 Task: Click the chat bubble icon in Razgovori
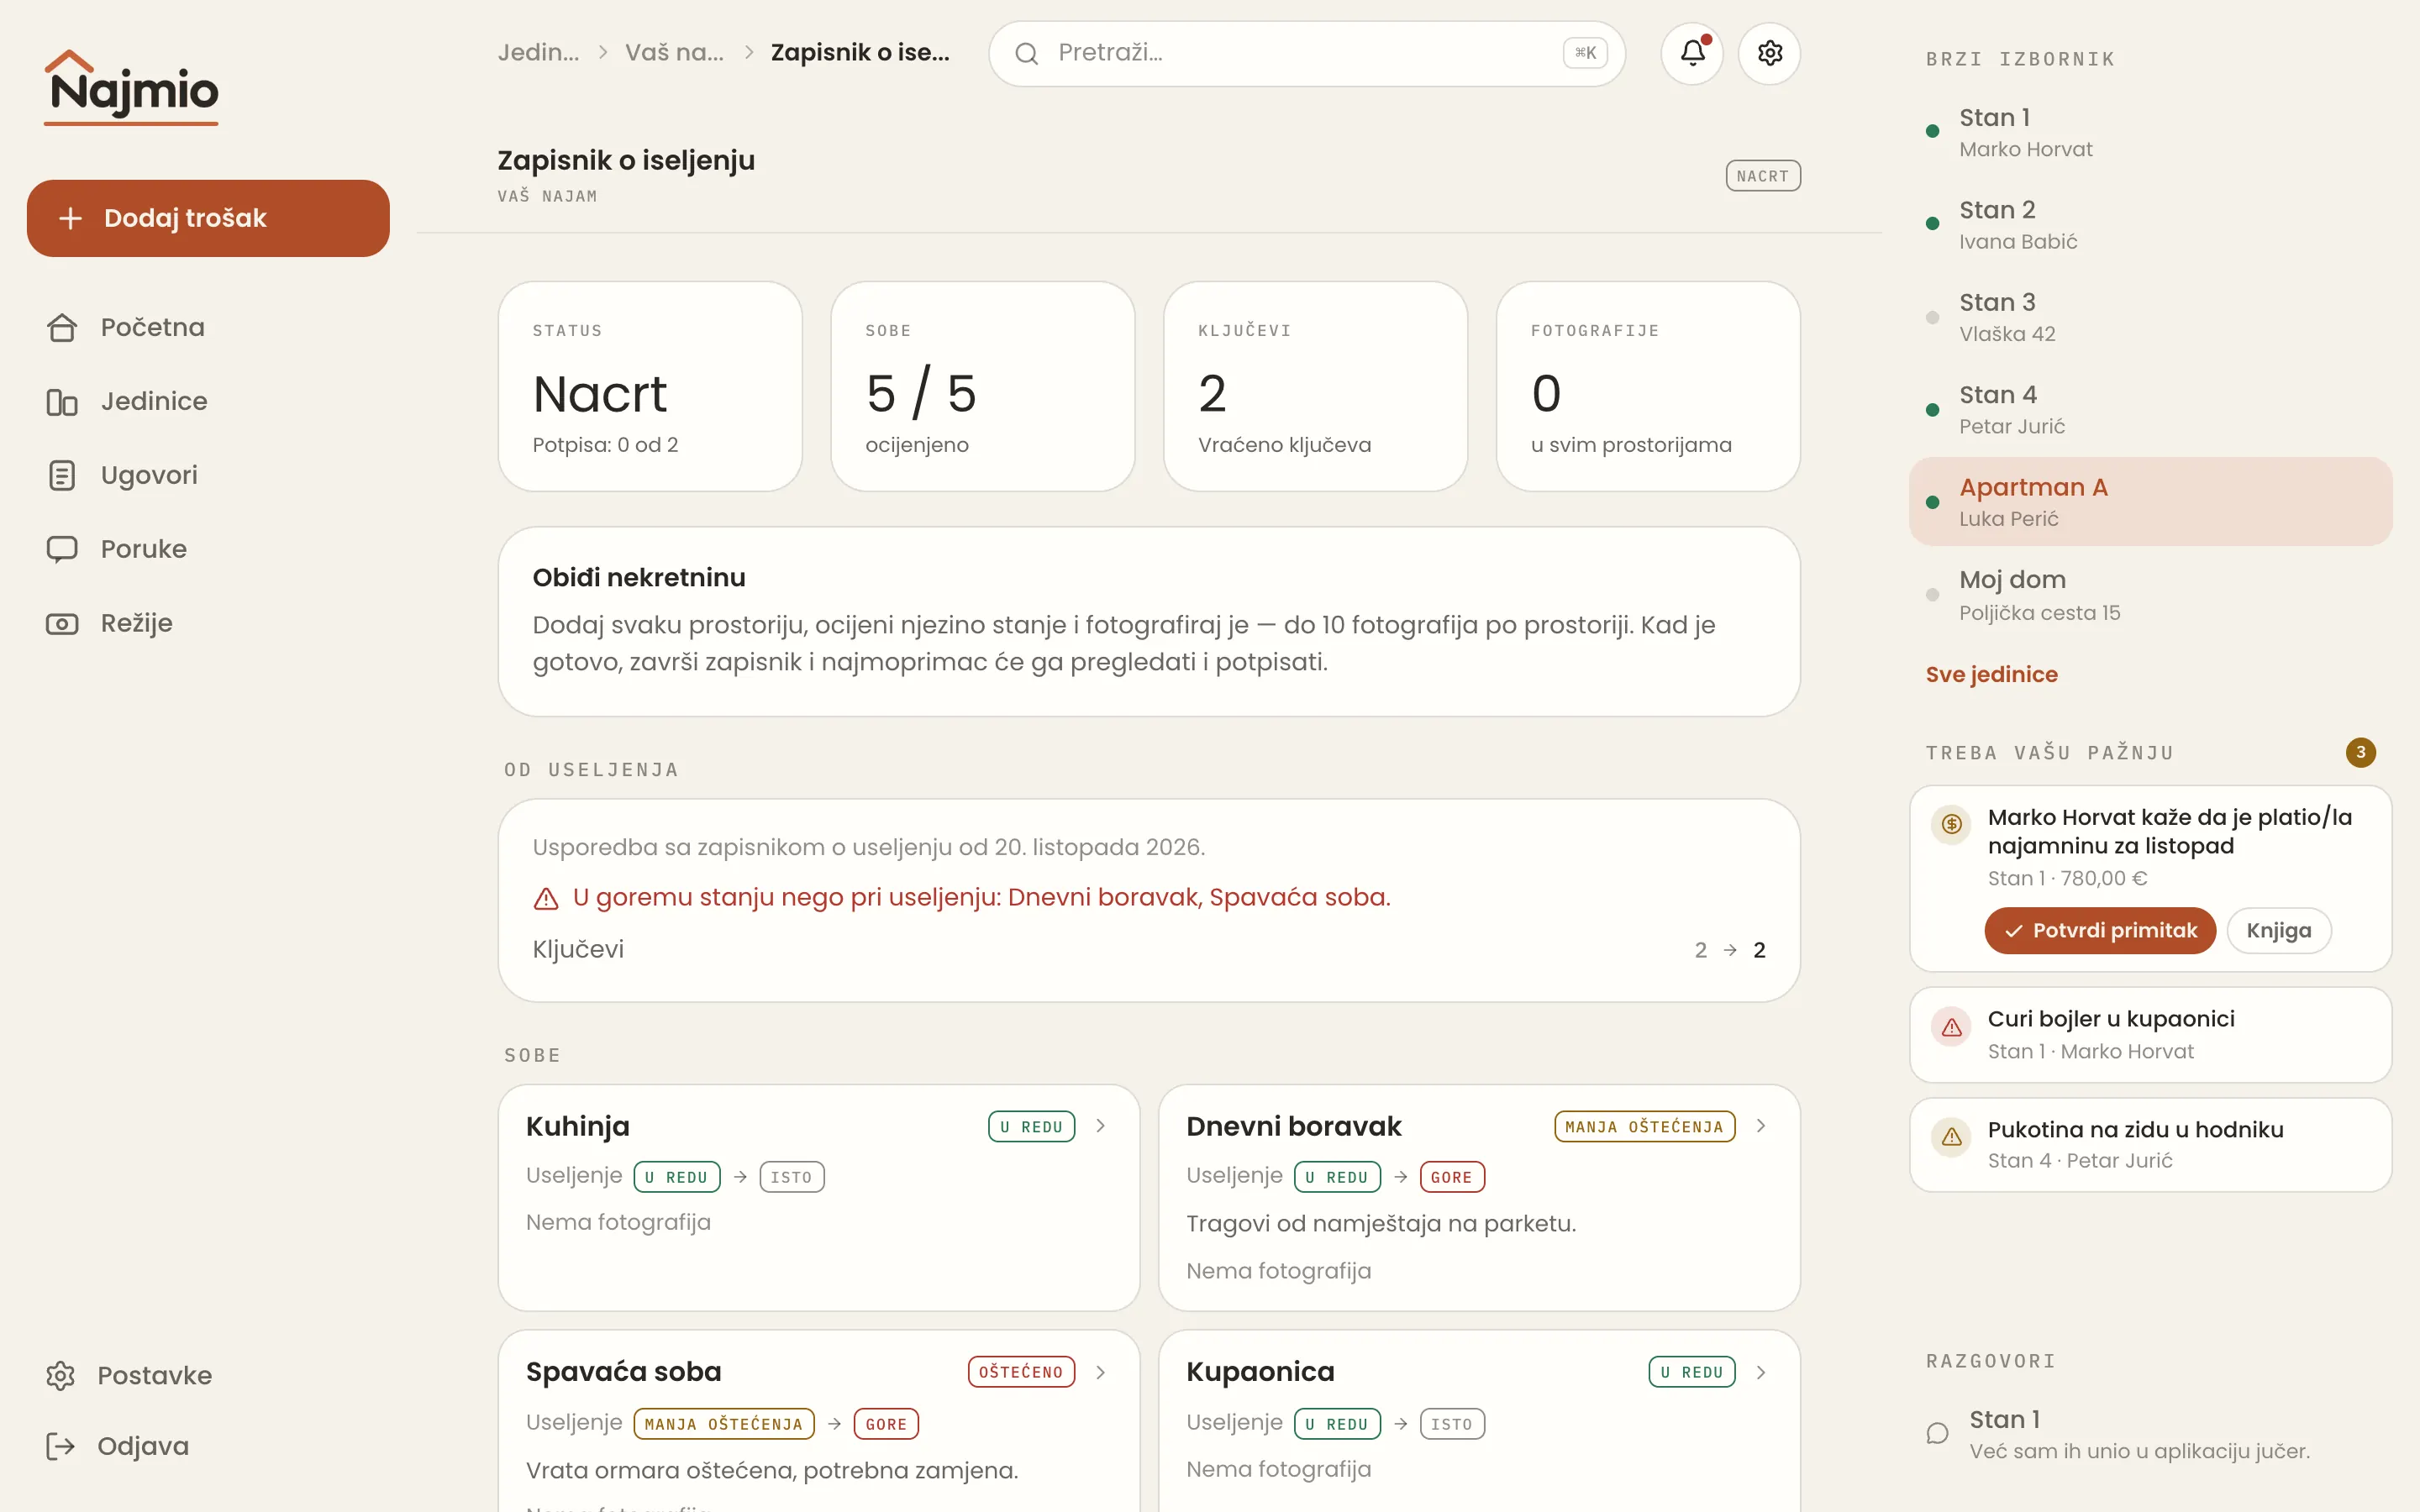[x=1937, y=1433]
